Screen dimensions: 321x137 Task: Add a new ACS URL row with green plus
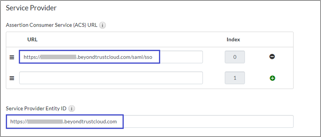(272, 78)
